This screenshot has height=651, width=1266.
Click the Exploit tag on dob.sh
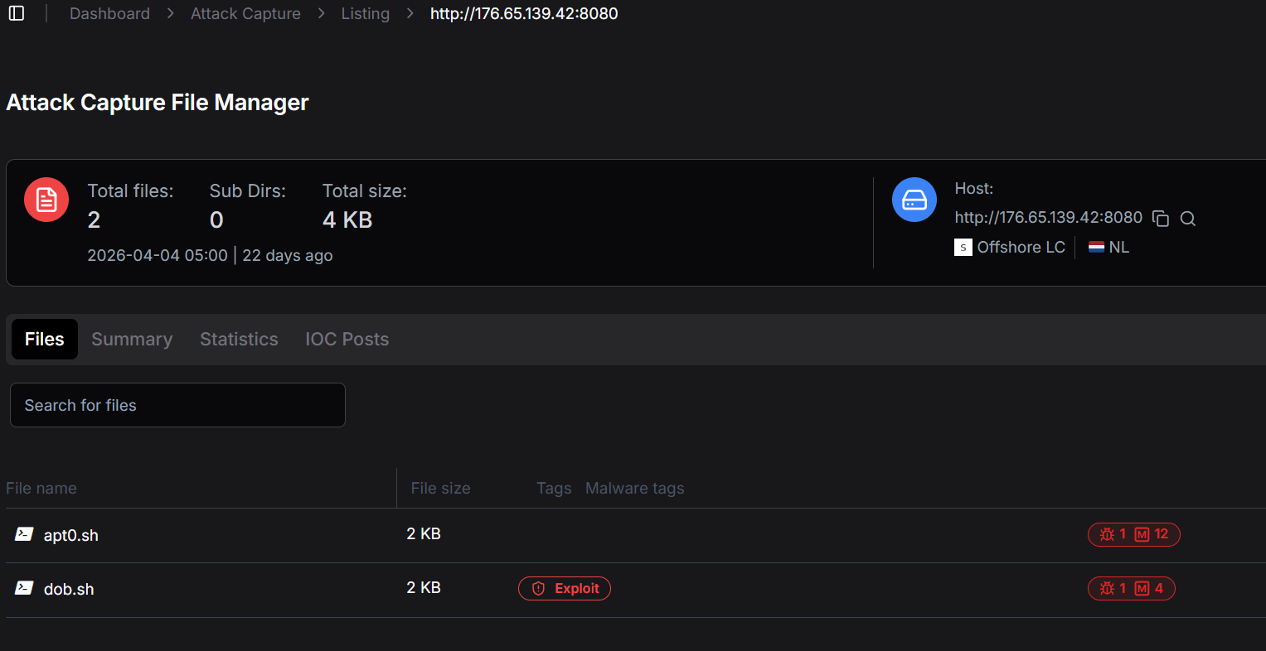coord(565,588)
